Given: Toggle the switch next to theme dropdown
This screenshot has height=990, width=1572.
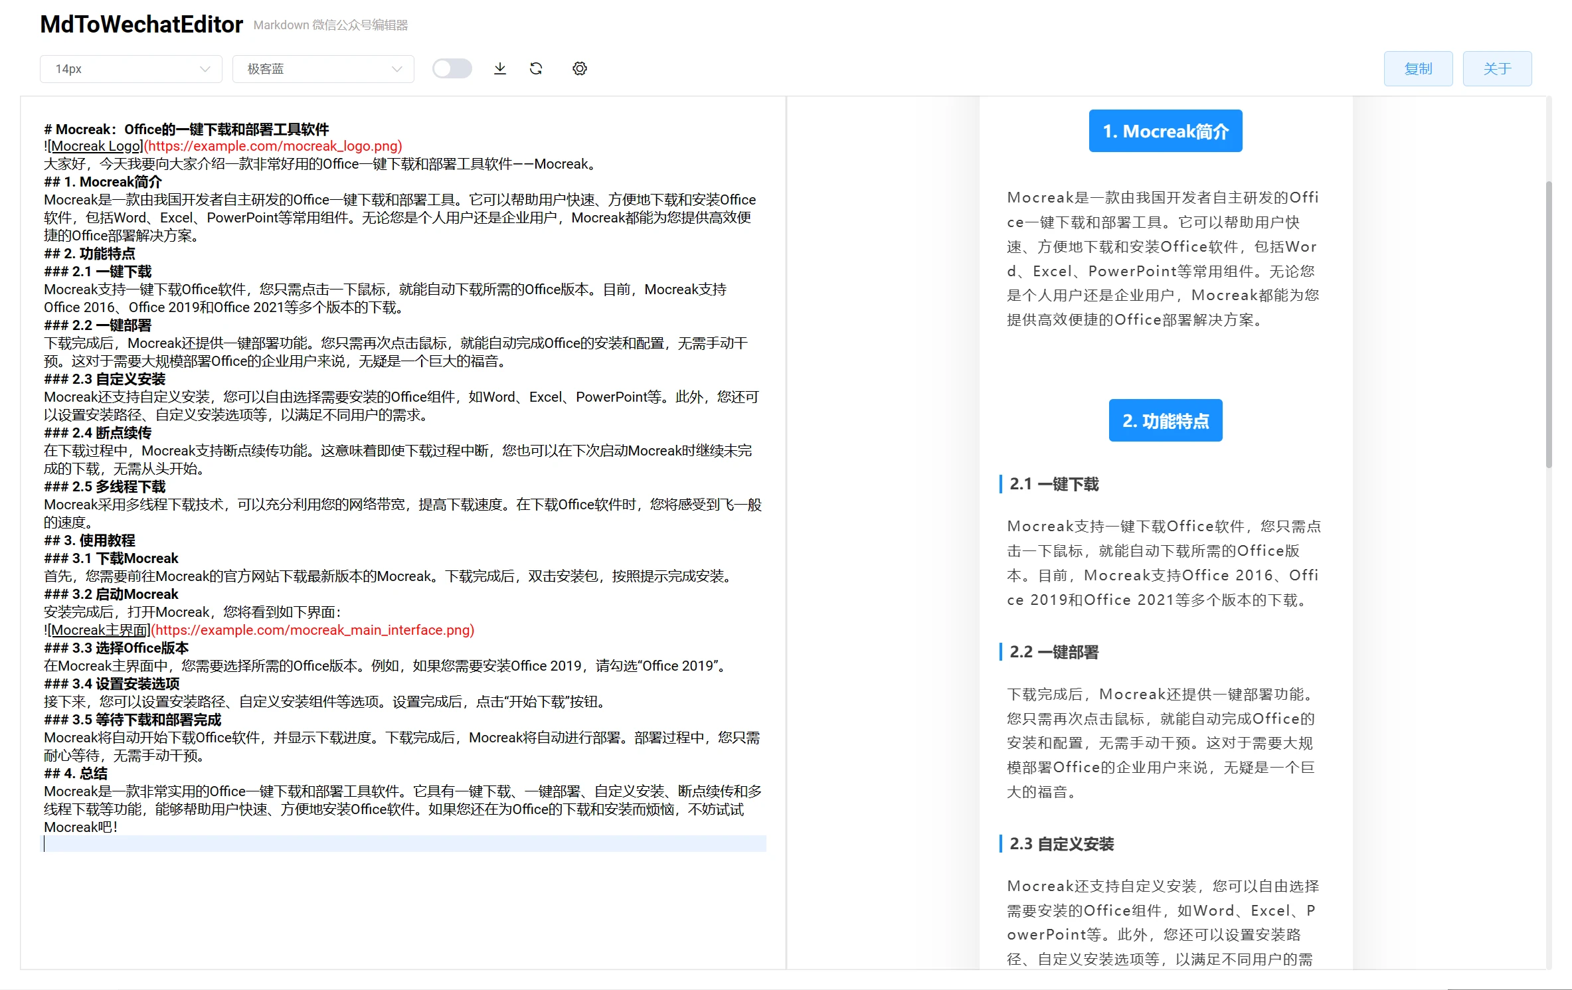Looking at the screenshot, I should point(452,68).
